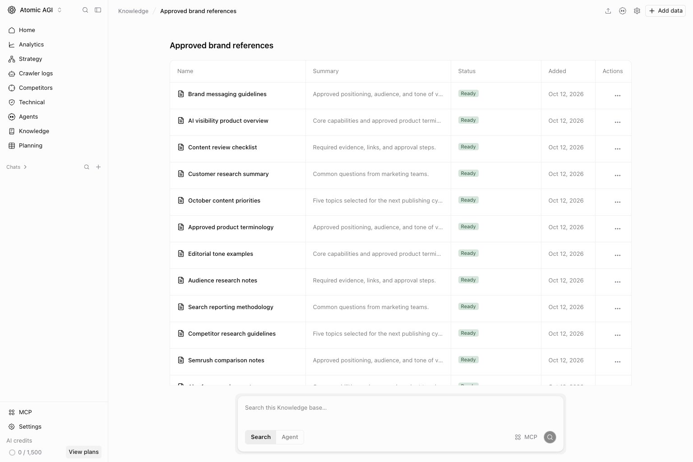Open AI visibility product overview document
The width and height of the screenshot is (693, 462).
pyautogui.click(x=228, y=121)
